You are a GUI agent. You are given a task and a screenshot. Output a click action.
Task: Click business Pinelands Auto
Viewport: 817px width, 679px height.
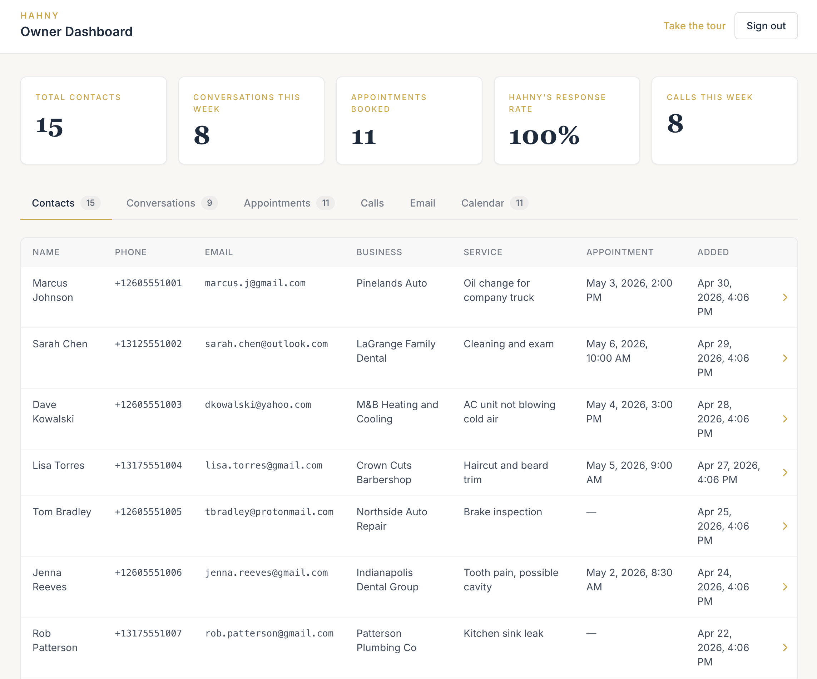click(392, 283)
